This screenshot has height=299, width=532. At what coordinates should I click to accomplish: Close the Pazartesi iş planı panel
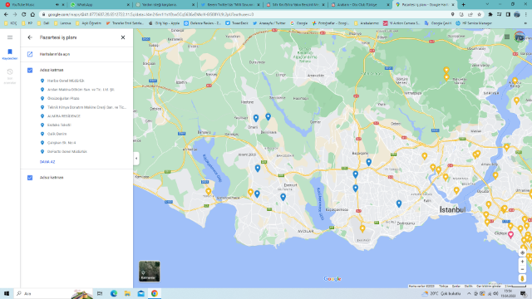click(123, 37)
